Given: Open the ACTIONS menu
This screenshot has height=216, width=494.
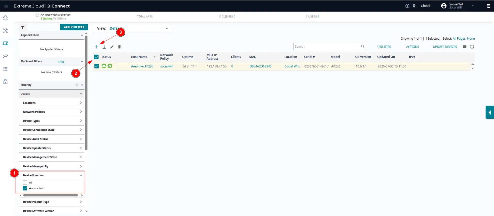Looking at the screenshot, I should 412,47.
